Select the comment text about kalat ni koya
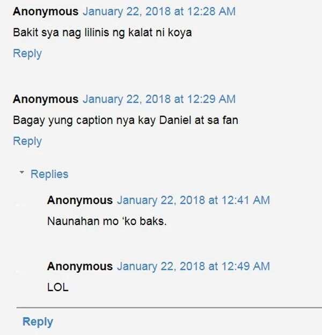Viewport: 322px width, 335px height. (x=103, y=33)
